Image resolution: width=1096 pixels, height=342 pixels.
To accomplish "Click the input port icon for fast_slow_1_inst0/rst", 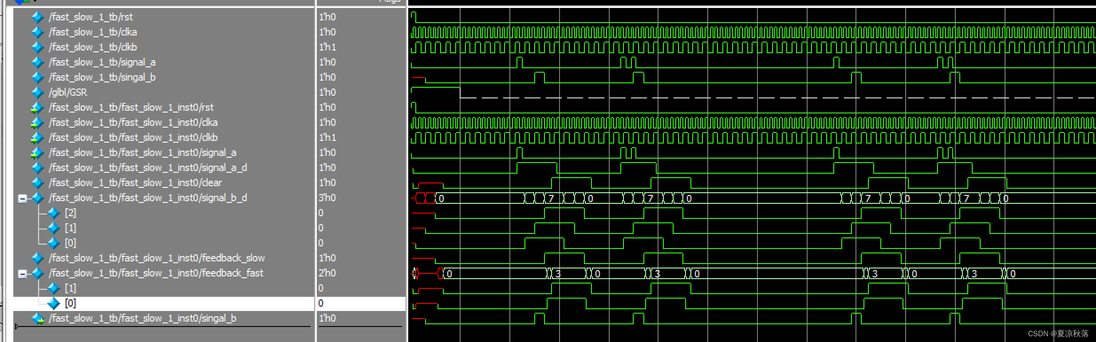I will [x=37, y=108].
